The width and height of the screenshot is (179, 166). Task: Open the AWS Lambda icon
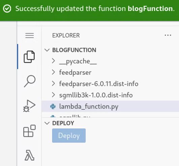click(x=29, y=155)
